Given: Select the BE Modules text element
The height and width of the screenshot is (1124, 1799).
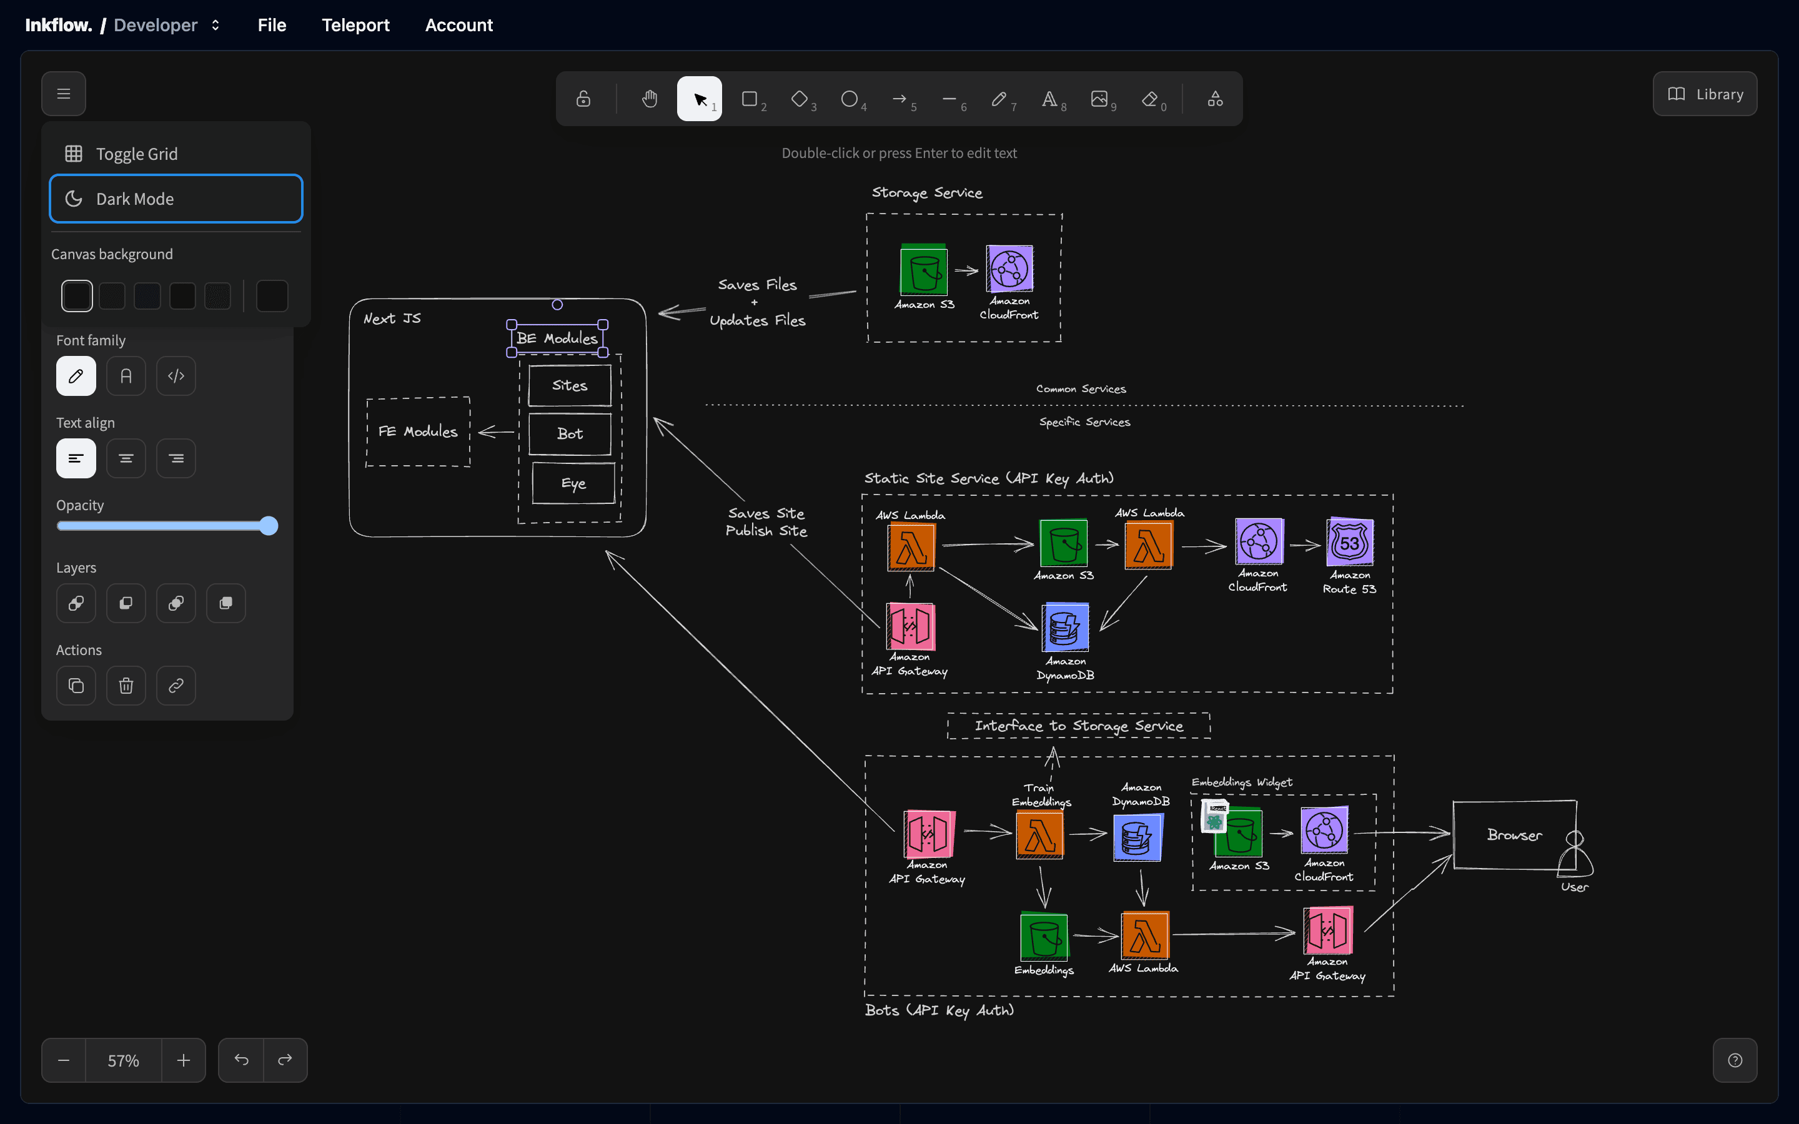Looking at the screenshot, I should (558, 338).
